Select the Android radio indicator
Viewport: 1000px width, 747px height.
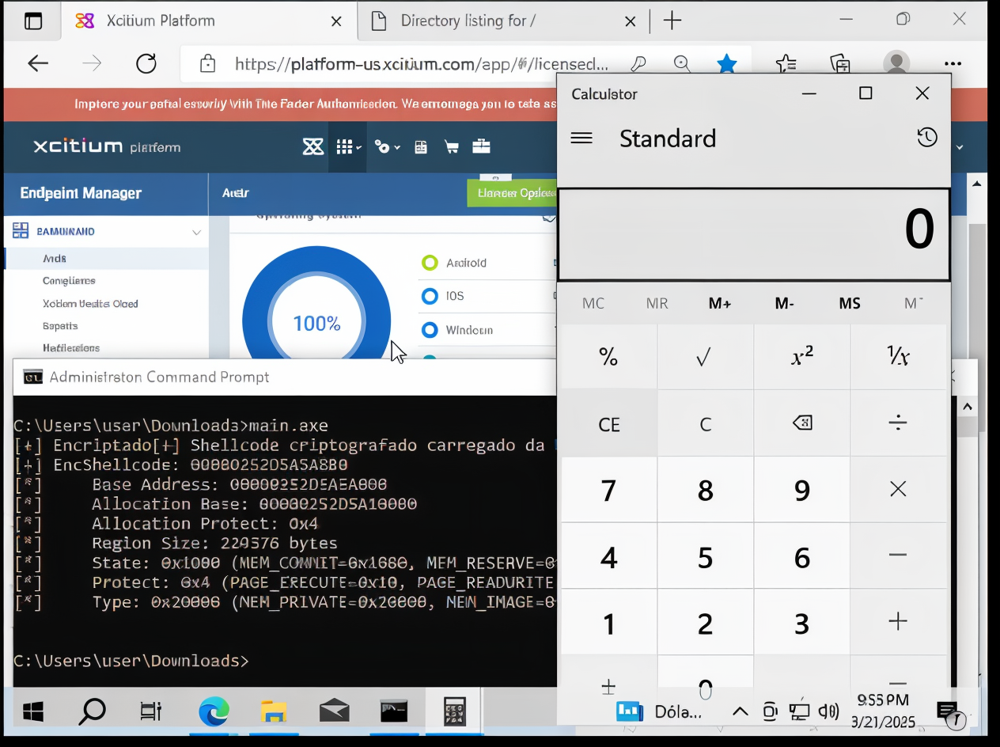tap(430, 263)
